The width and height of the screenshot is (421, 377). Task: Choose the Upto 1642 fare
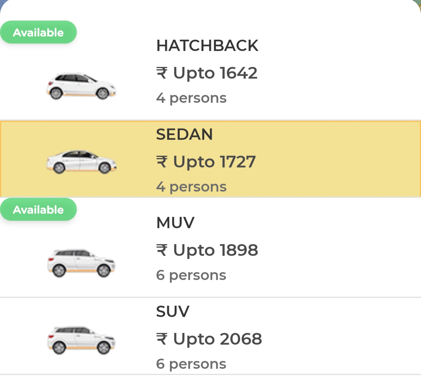(x=215, y=73)
